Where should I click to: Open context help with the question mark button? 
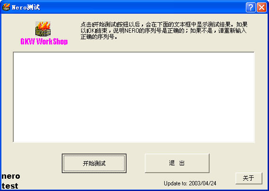pyautogui.click(x=251, y=7)
